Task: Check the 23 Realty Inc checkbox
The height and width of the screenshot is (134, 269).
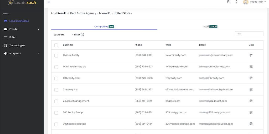Action: [x=56, y=90]
